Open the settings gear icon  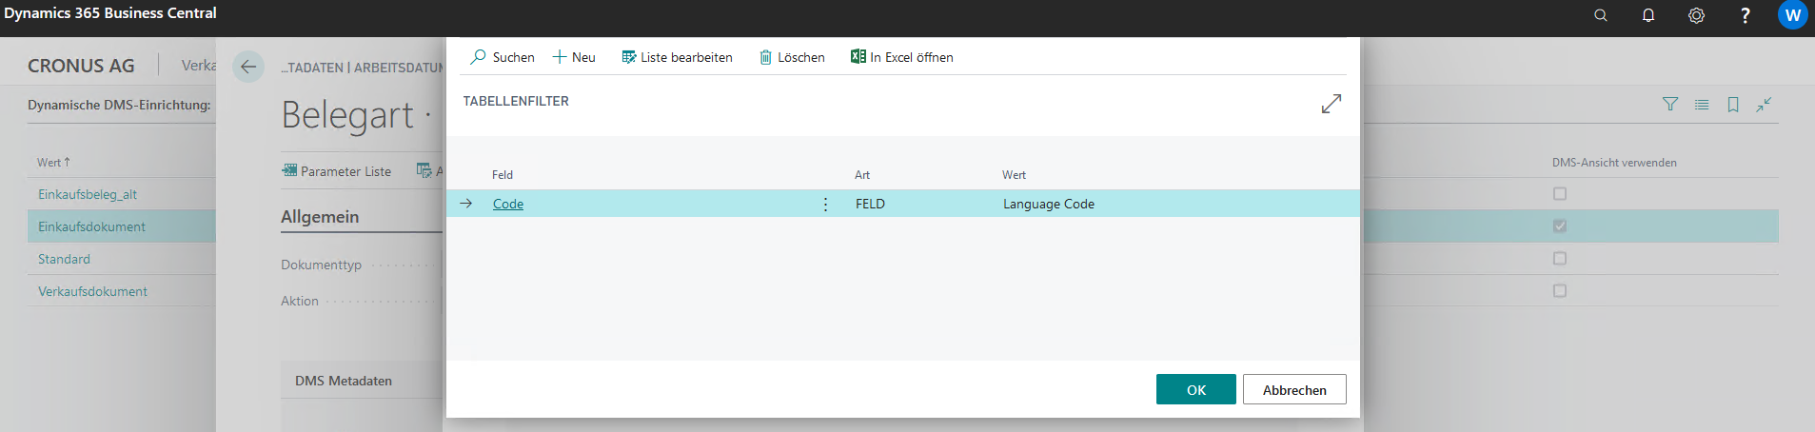tap(1696, 15)
